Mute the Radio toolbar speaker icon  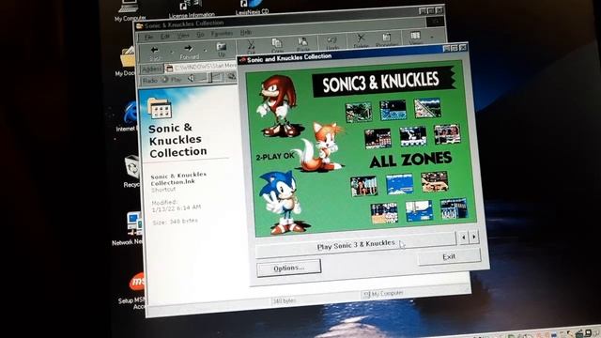click(x=192, y=79)
